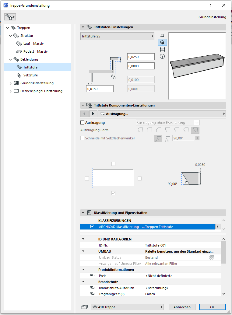The image size is (232, 315).
Task: Click the properties list vertical scrollbar
Action: 223,253
